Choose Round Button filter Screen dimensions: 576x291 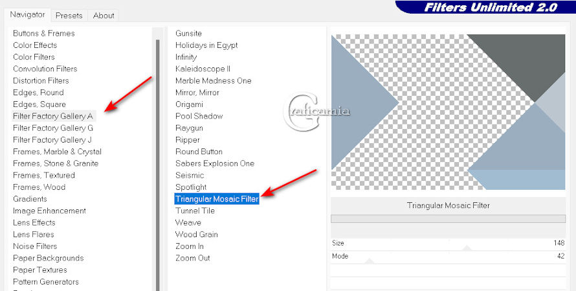click(199, 152)
